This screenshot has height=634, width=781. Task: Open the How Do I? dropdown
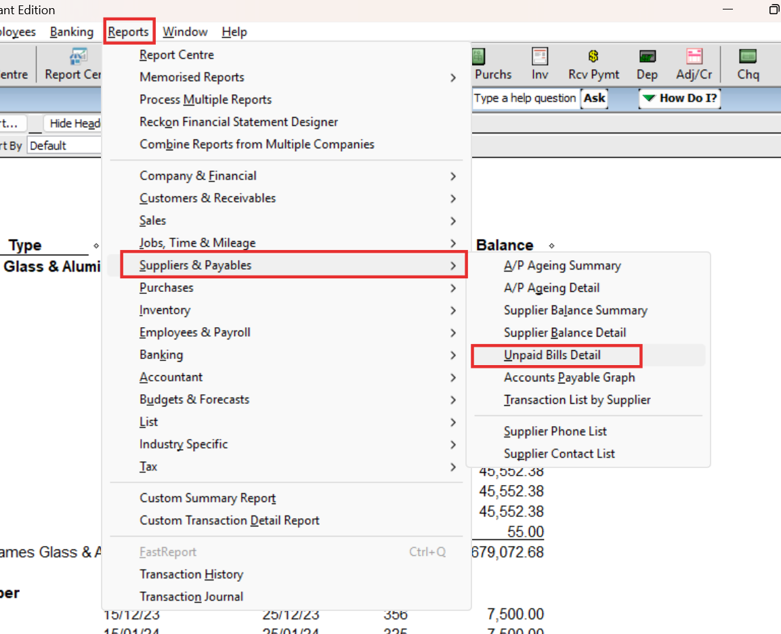click(x=679, y=98)
